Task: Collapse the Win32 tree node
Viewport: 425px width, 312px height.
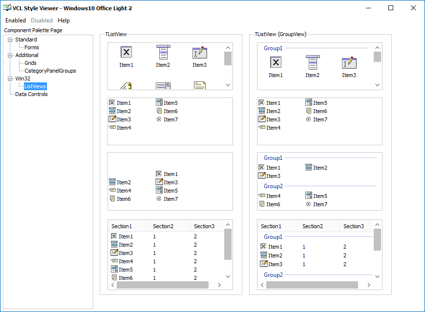Action: (10, 79)
